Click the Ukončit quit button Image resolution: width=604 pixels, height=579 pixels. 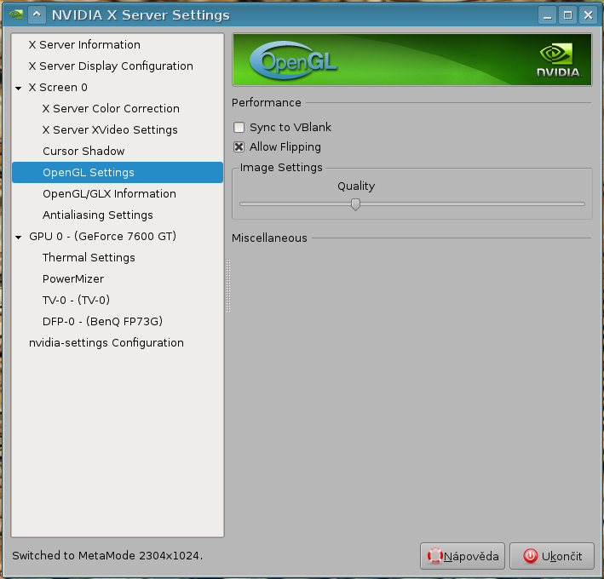pyautogui.click(x=552, y=556)
